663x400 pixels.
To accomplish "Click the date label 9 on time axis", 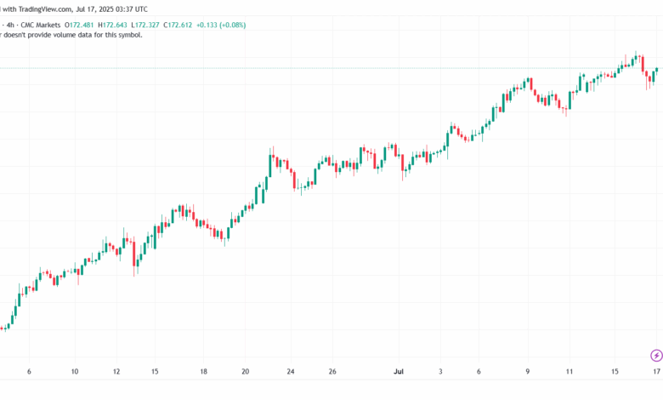I will coord(527,372).
